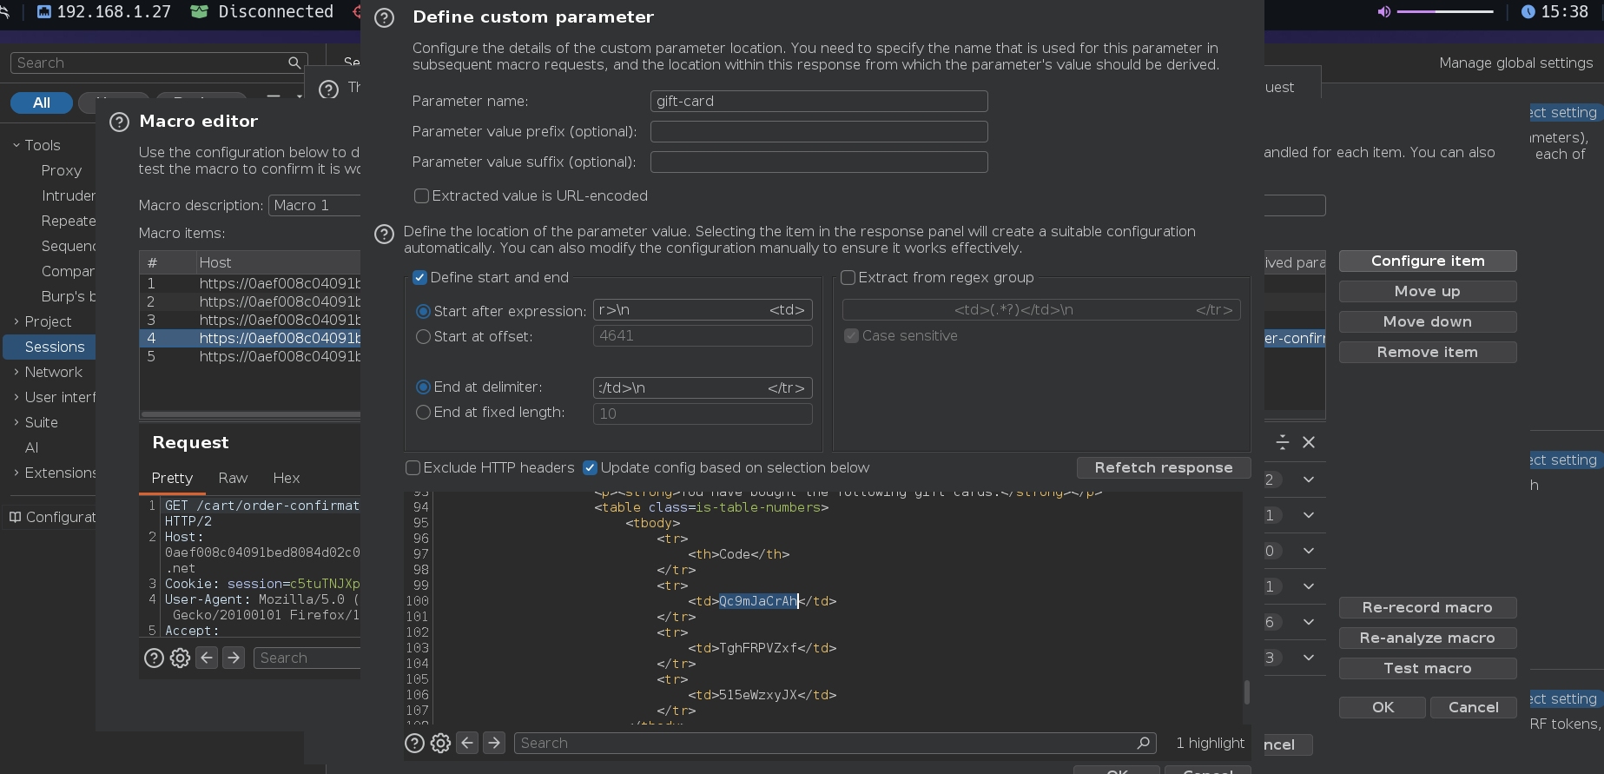Expand the Project tree section
1604x774 pixels.
tap(17, 321)
